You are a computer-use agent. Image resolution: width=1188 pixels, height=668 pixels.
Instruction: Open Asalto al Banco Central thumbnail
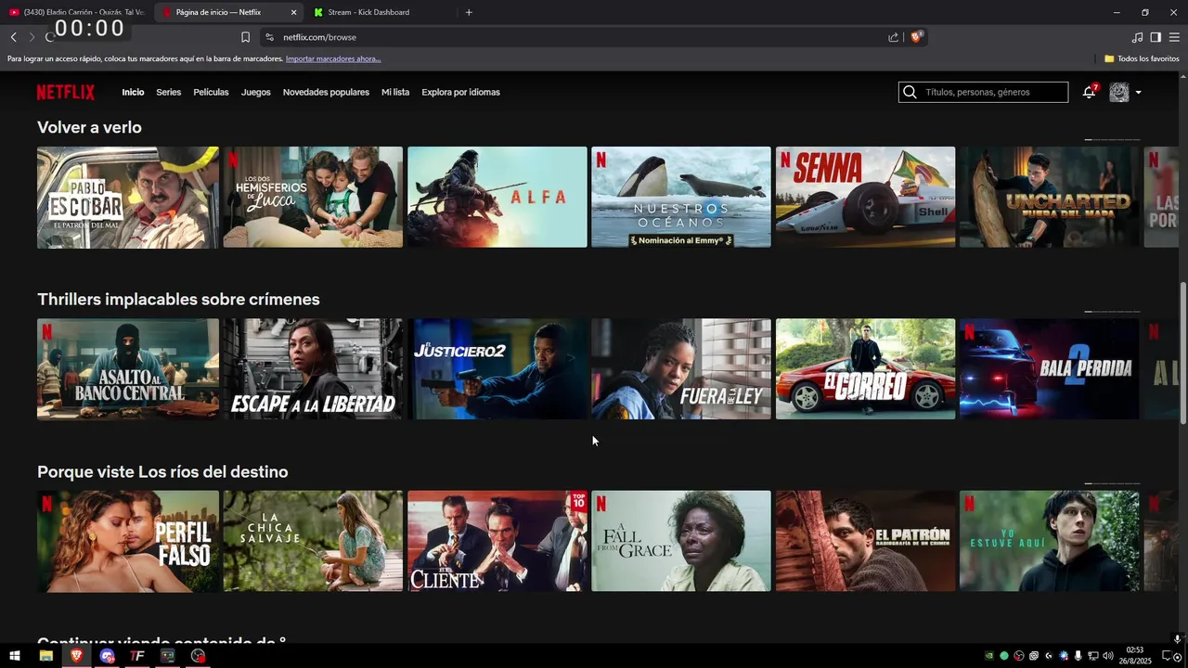(x=128, y=369)
